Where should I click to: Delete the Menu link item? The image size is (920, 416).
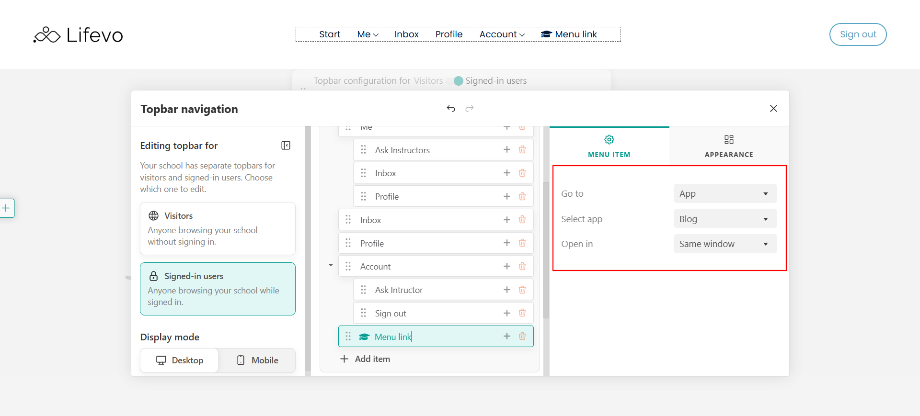(x=522, y=337)
